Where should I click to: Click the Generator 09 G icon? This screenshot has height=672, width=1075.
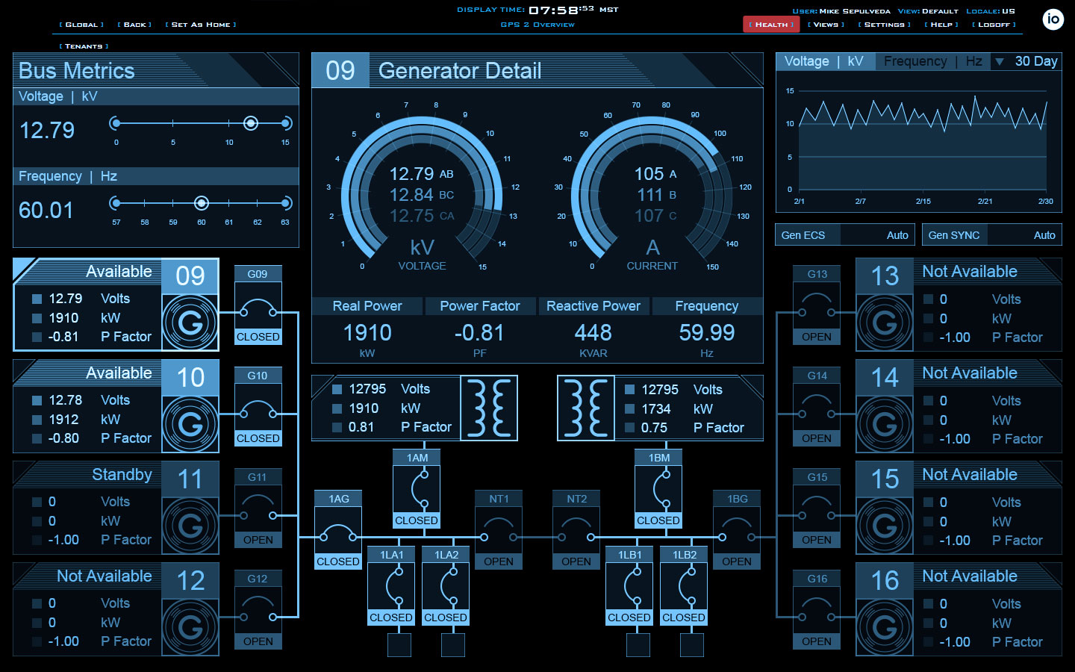(x=190, y=323)
